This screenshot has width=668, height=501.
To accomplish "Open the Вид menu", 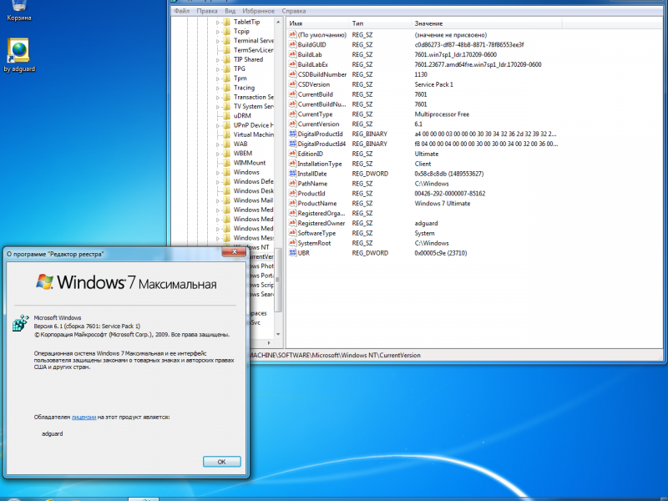I will pos(230,11).
